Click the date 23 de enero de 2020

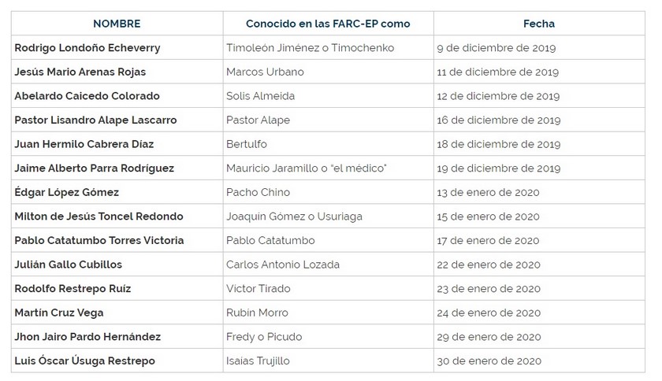coord(489,289)
